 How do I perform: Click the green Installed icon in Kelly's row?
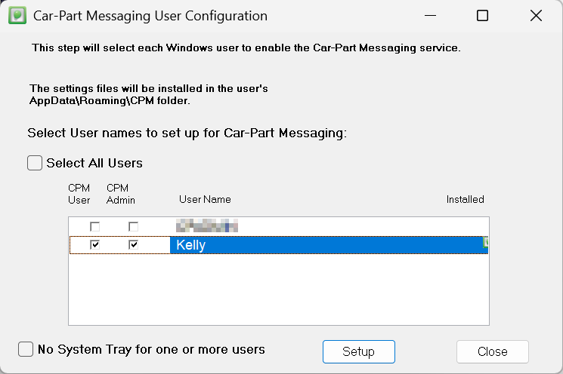[486, 244]
